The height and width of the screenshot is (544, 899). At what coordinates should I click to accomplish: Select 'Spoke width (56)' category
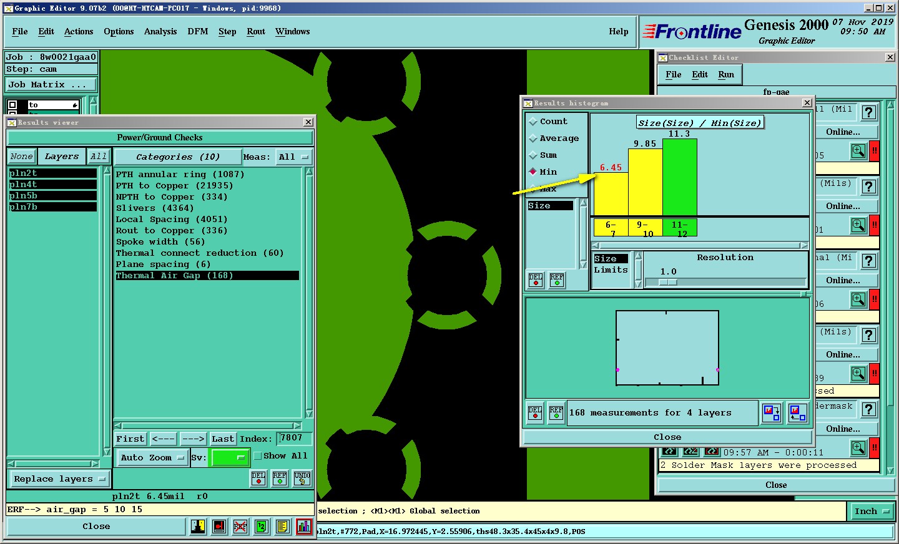[160, 242]
